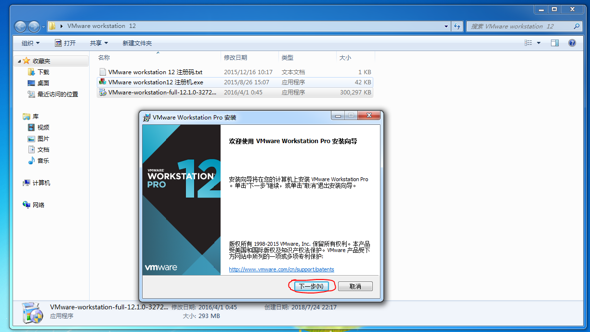The image size is (590, 332).
Task: Select 下载 in the favorites list
Action: tap(43, 72)
